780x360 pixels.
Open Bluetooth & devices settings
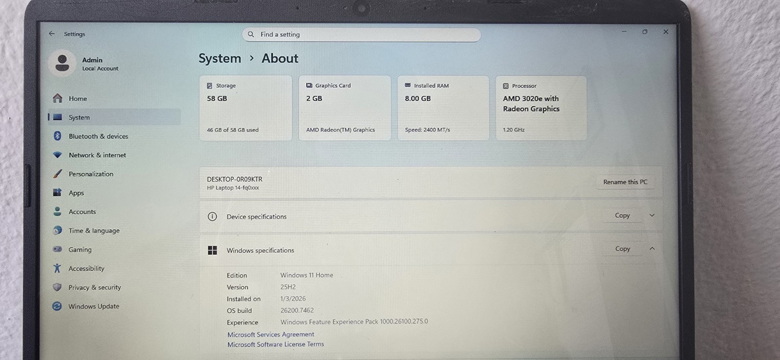pos(115,136)
